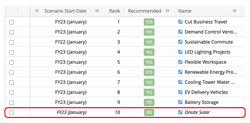Open the Renewable Energy Pro... link icon
This screenshot has height=123, width=250.
[180, 72]
